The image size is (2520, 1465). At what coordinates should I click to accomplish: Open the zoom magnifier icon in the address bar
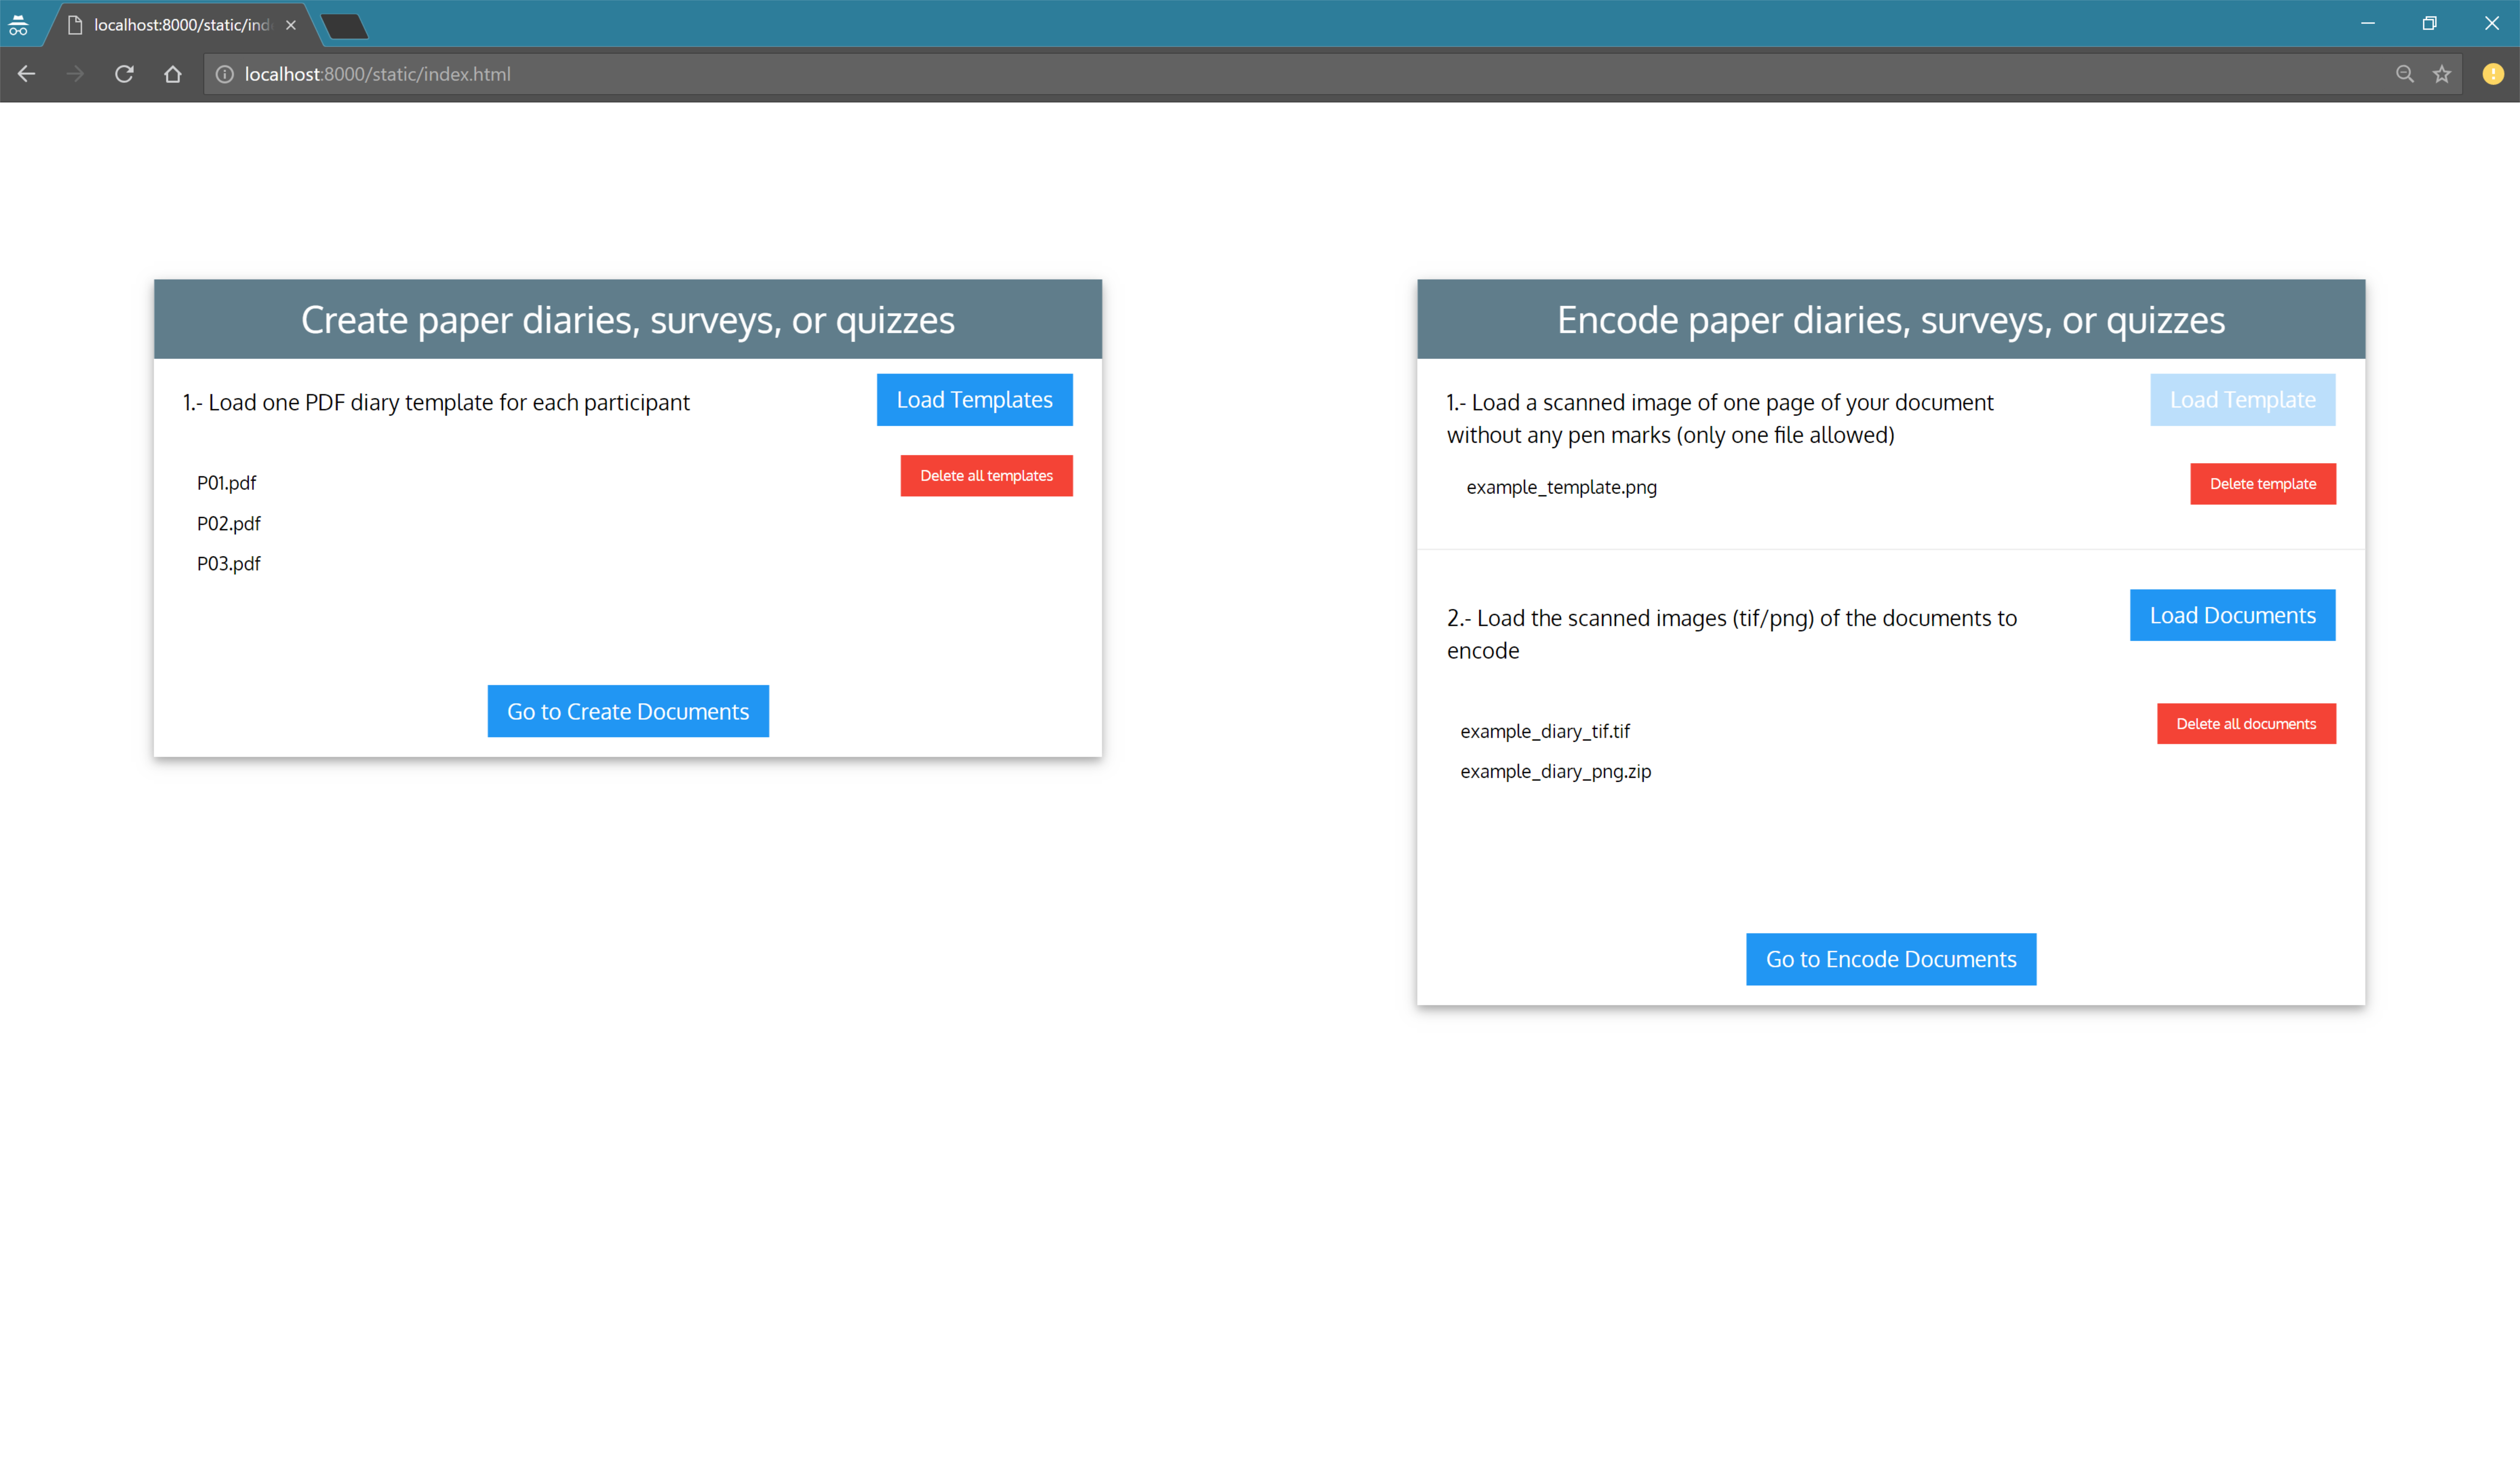coord(2404,74)
